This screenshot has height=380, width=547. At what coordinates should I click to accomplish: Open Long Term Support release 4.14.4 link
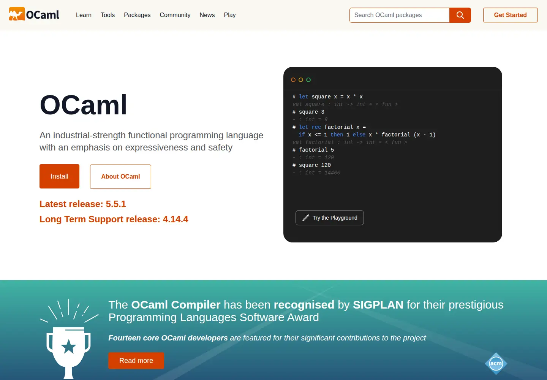[114, 219]
